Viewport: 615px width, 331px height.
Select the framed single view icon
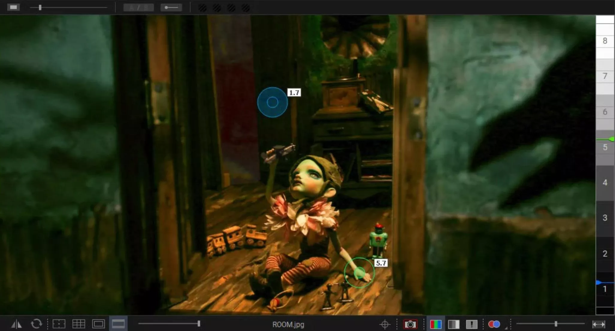click(98, 324)
